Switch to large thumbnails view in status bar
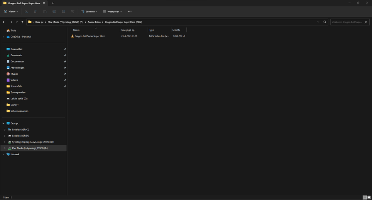 pos(369,197)
